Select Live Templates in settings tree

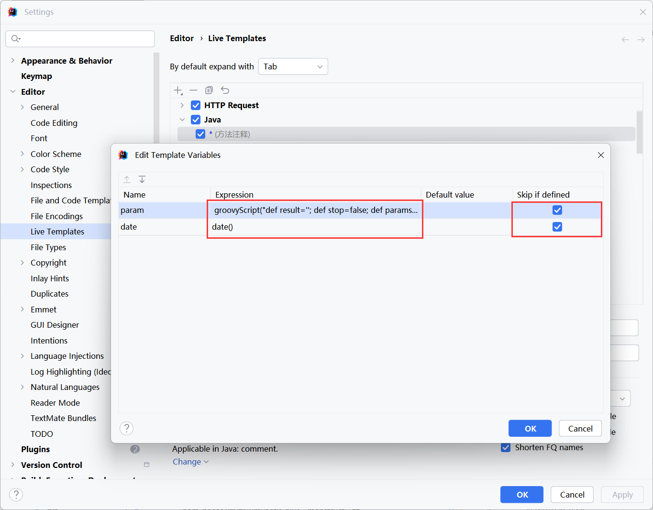pos(57,232)
